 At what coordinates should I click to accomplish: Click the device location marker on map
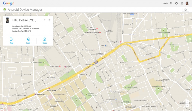click(x=96, y=62)
